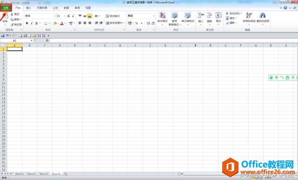Open Find and Select binoculars icon
This screenshot has height=180, width=298.
click(263, 15)
